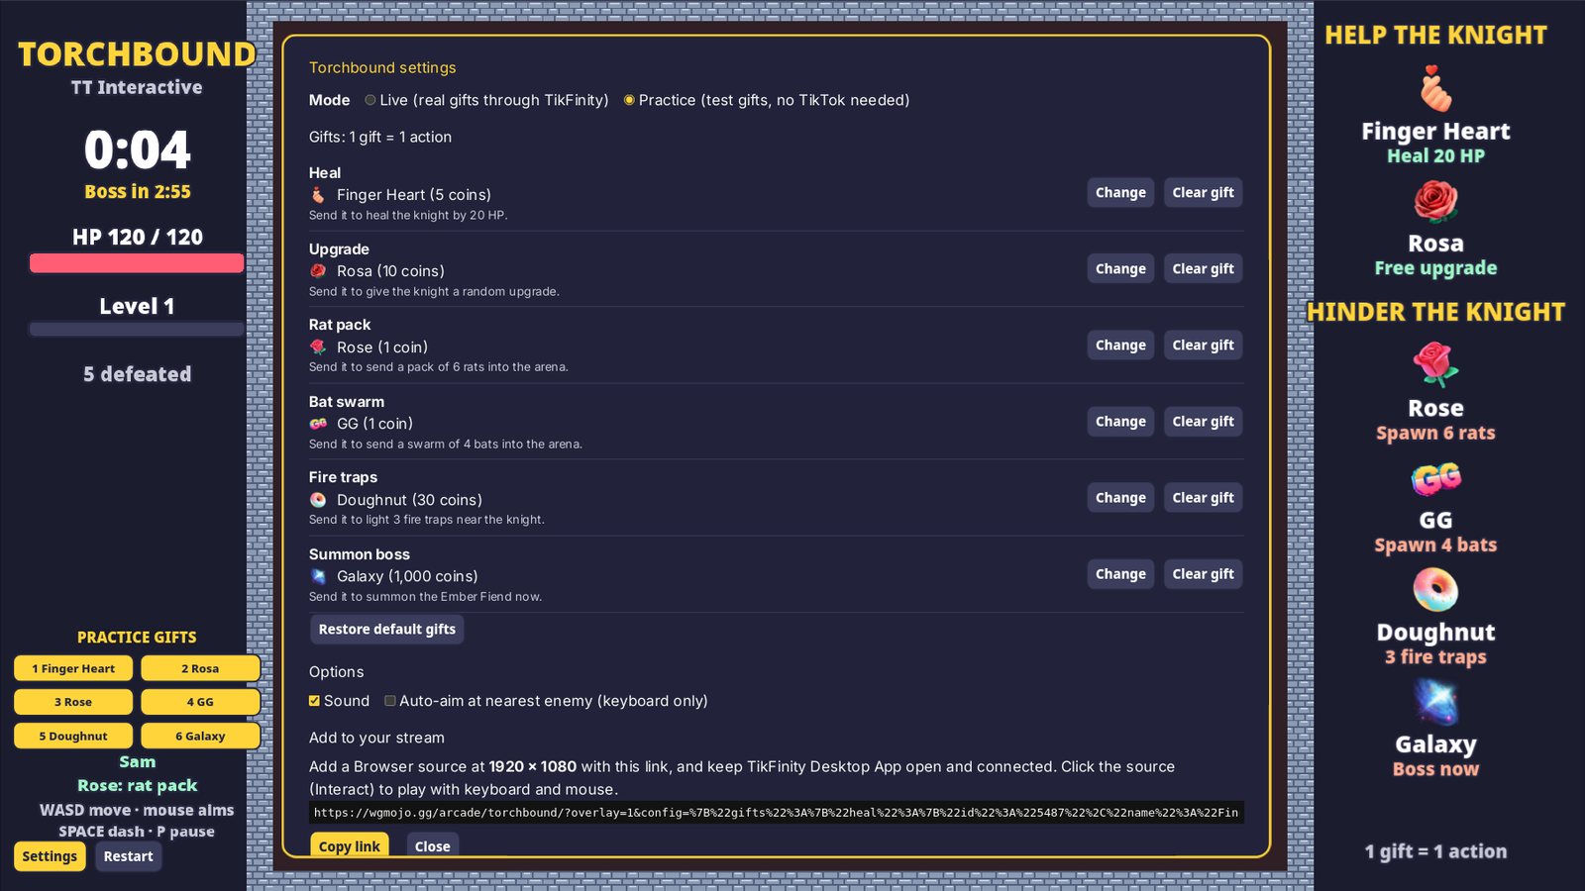Click the '5 defeated' counter
This screenshot has width=1585, height=891.
coord(138,374)
